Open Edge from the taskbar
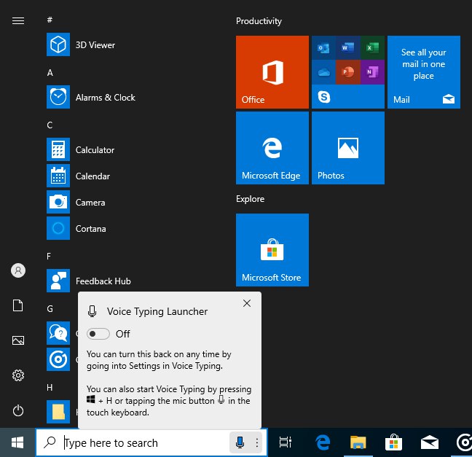472x457 pixels. 323,442
